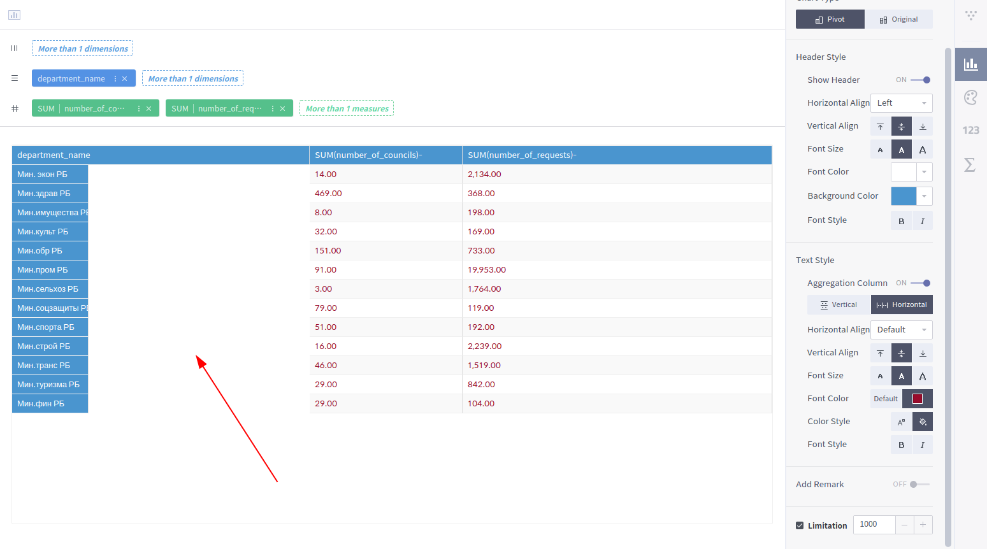Screen dimensions: 987x549
Task: Click the SUM(number_of_councils) column header
Action: [x=385, y=155]
